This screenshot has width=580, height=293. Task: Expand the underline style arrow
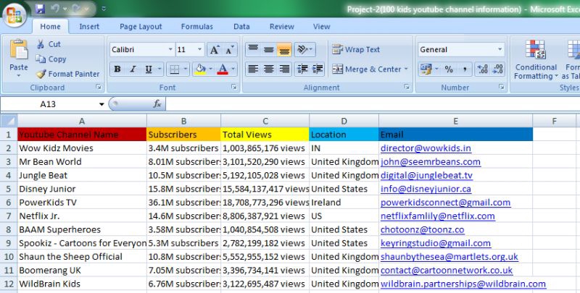click(x=159, y=69)
